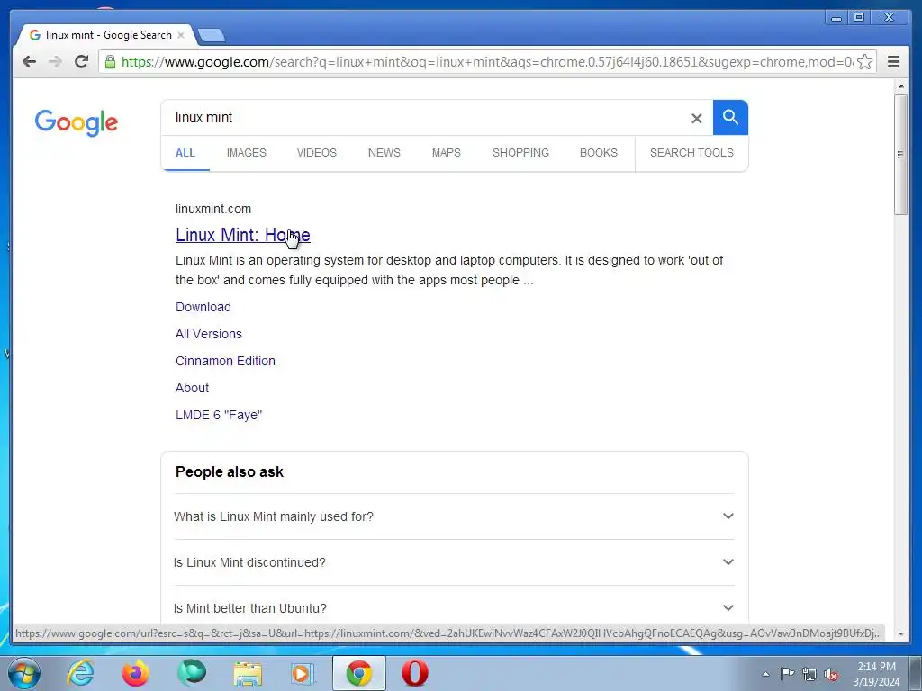Switch to the SHOPPING tab
The image size is (922, 691).
pos(520,153)
